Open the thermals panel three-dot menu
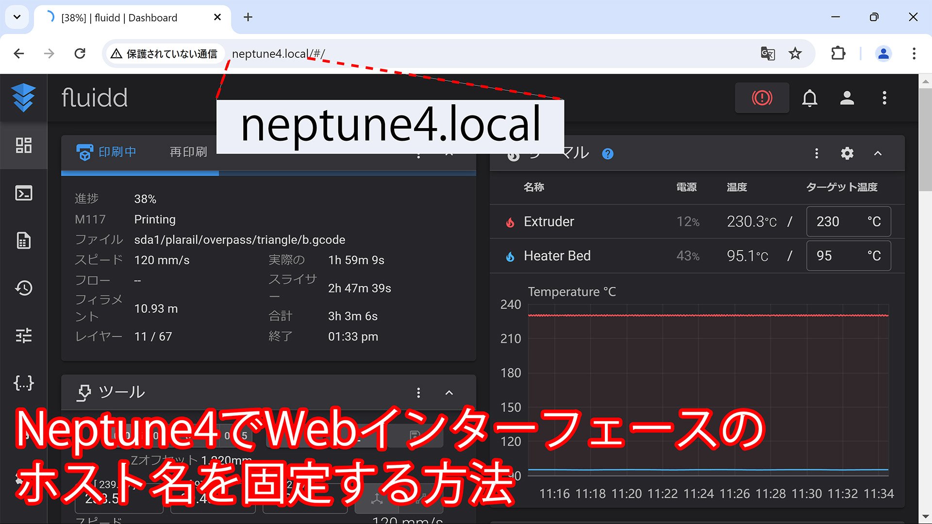 816,153
